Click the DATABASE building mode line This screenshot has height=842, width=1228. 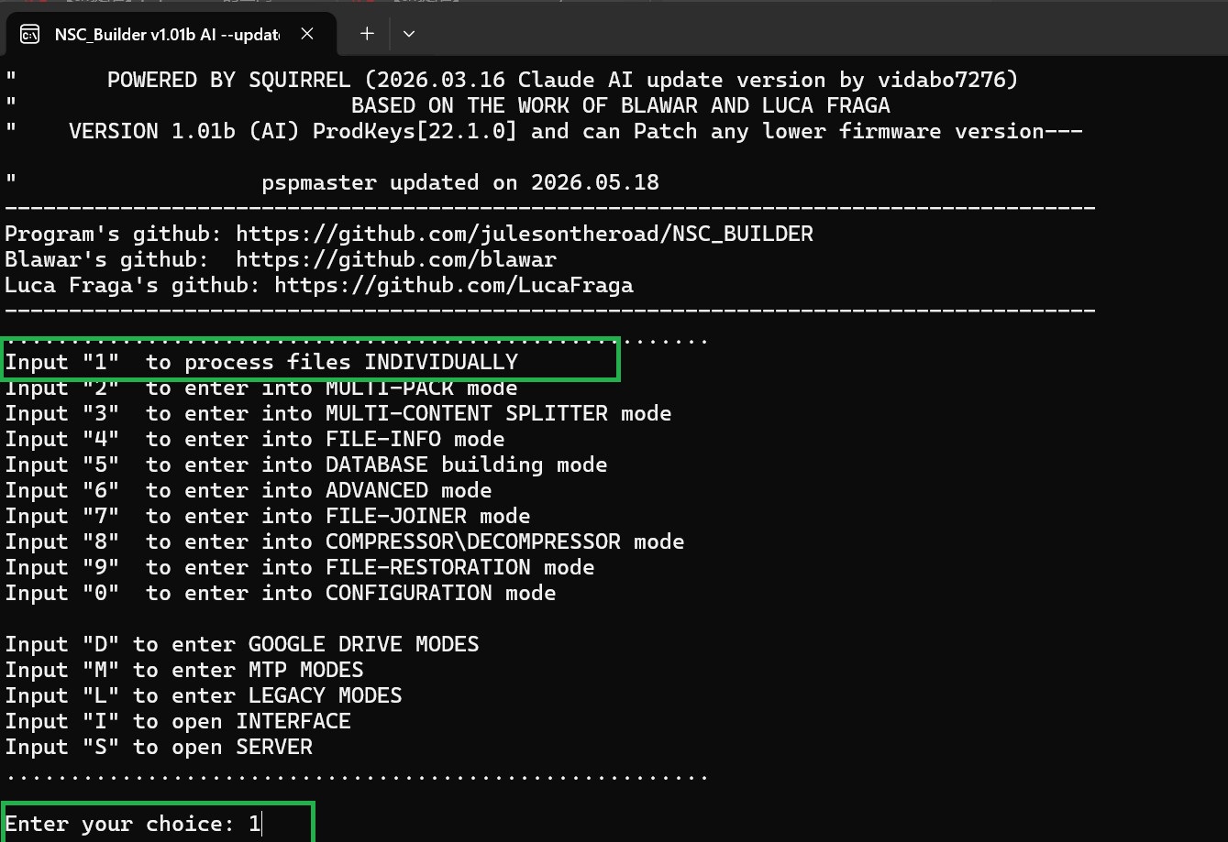tap(306, 465)
